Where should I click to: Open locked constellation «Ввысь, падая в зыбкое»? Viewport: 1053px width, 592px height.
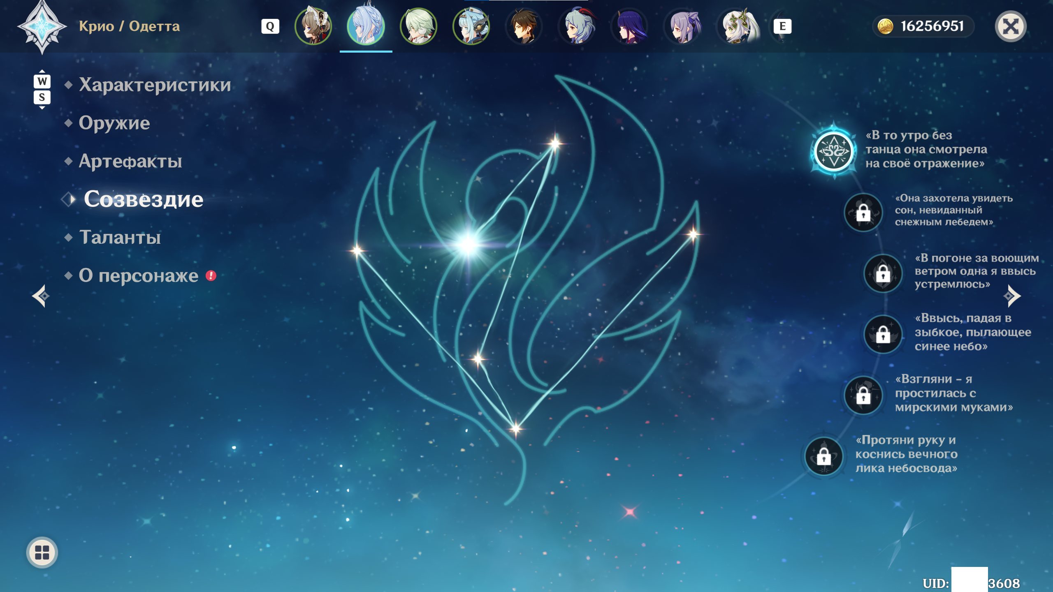[x=883, y=334]
